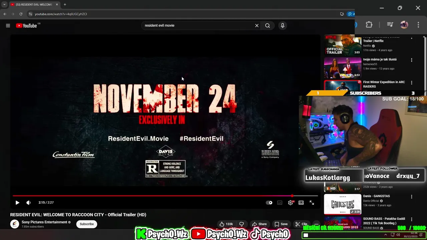
Task: Run search with magnifying glass button
Action: (x=268, y=26)
